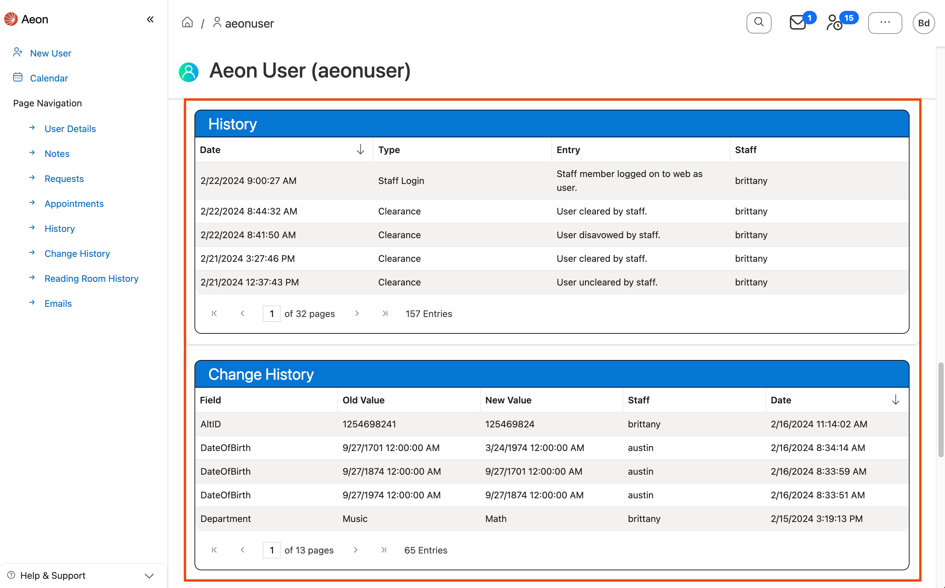Open the Calendar from the sidebar icon
Image resolution: width=945 pixels, height=588 pixels.
tap(18, 78)
